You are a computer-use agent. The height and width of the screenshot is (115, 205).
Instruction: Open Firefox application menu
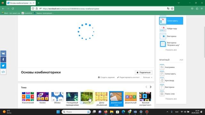[202, 9]
